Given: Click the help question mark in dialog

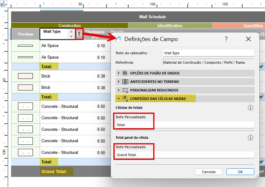Looking at the screenshot, I should click(x=226, y=39).
